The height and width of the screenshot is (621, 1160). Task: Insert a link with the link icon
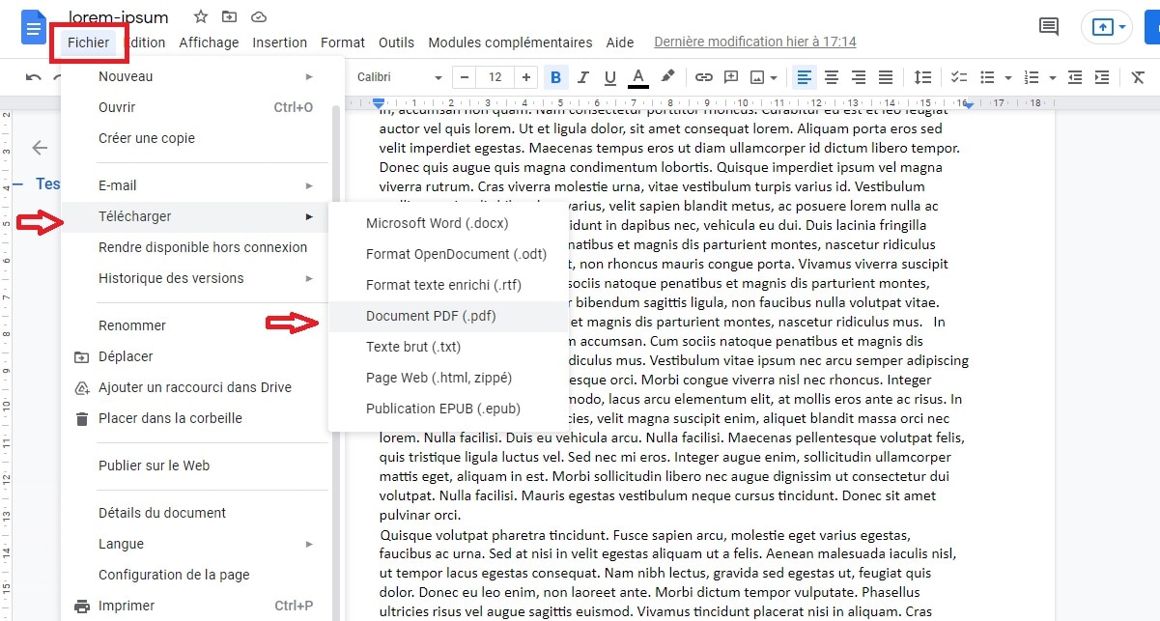pos(703,76)
